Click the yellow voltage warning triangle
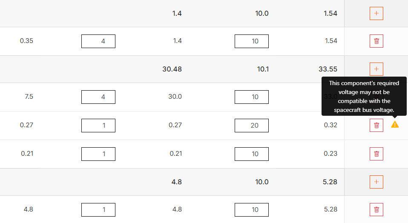The width and height of the screenshot is (408, 223). coord(395,125)
